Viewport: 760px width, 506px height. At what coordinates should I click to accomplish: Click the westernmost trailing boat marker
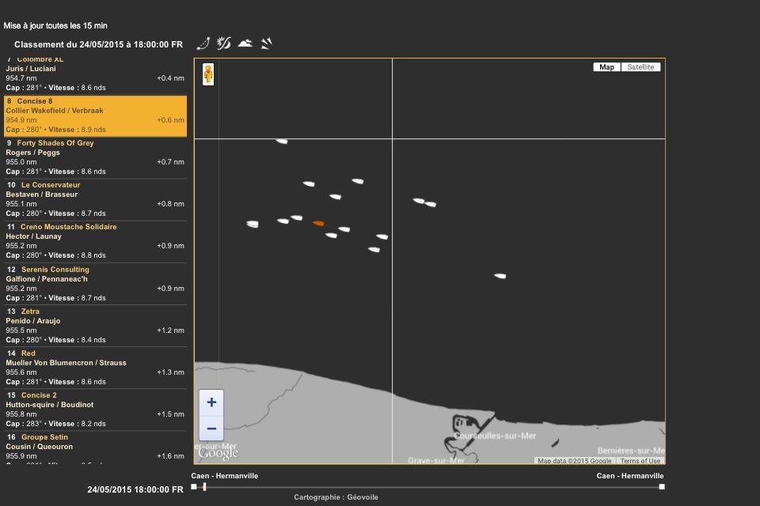tap(252, 224)
